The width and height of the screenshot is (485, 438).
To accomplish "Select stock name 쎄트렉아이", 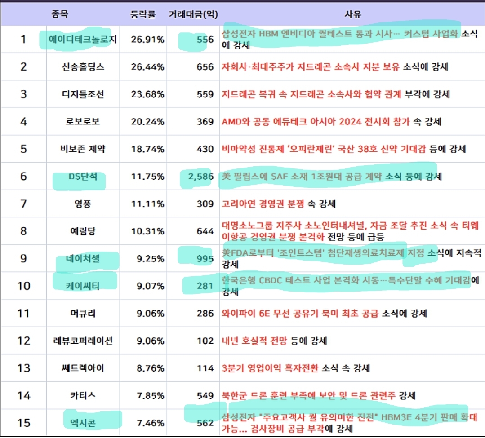I will click(x=83, y=368).
